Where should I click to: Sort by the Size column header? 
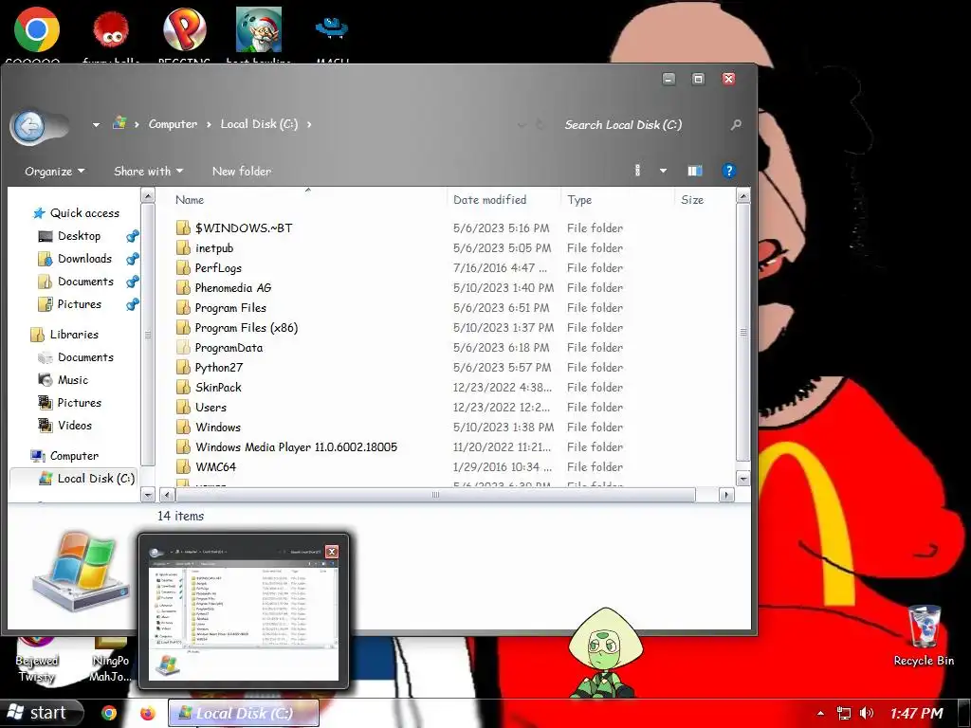point(692,199)
